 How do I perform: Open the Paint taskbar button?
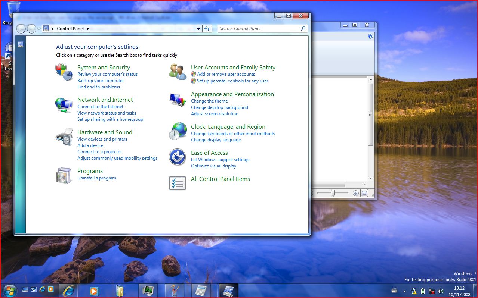(175, 291)
